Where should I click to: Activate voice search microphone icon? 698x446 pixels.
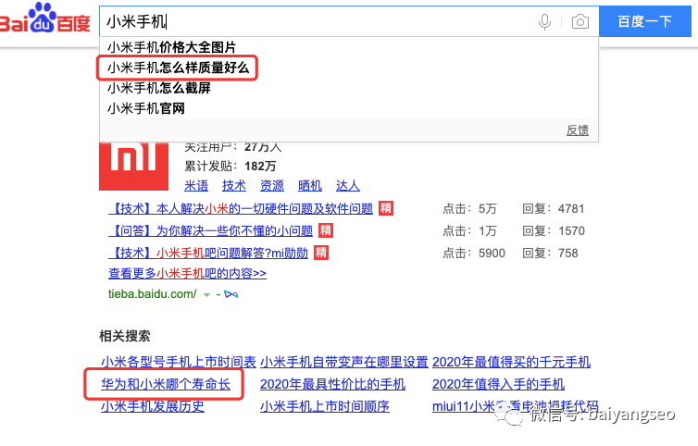[x=544, y=21]
